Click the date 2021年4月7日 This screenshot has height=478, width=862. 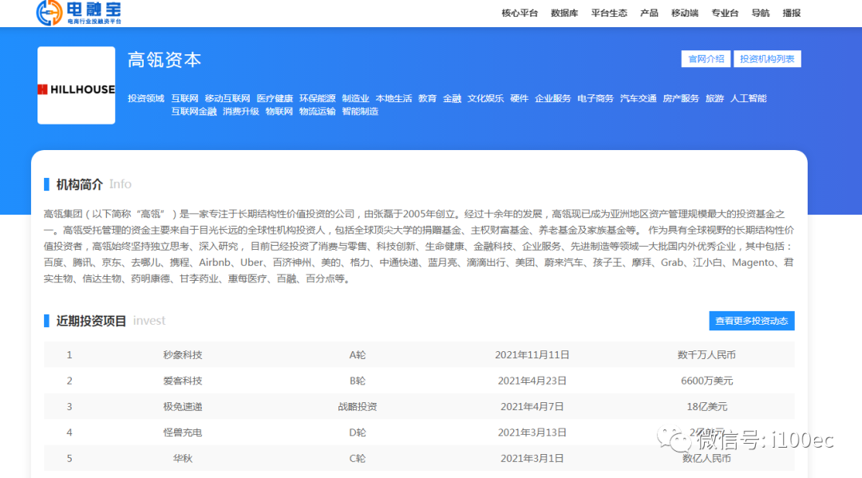(532, 406)
